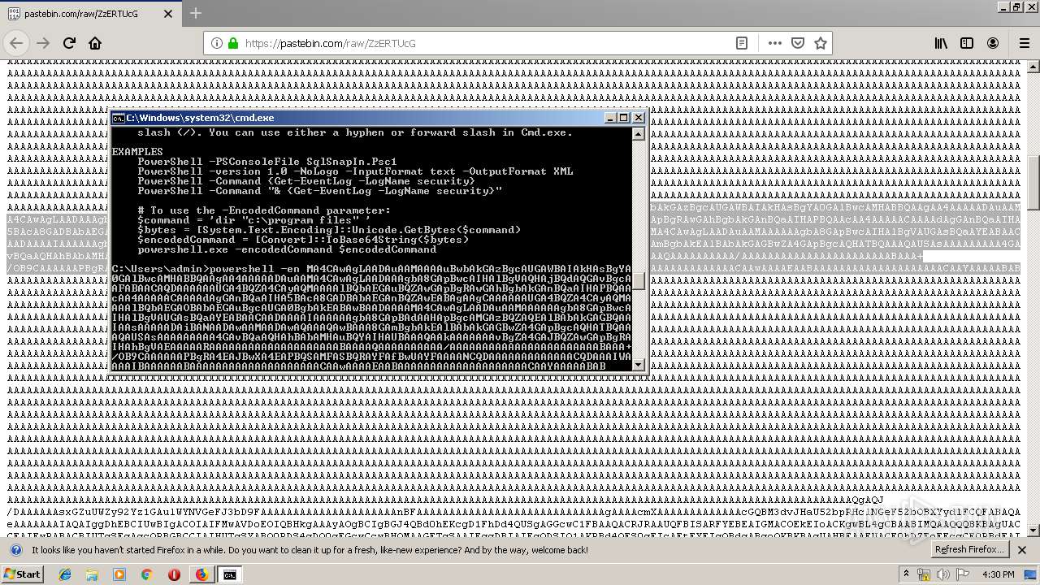
Task: Launch Internet Explorer from taskbar
Action: pyautogui.click(x=65, y=574)
